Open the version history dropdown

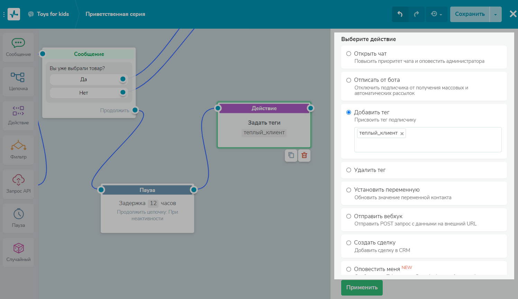436,14
